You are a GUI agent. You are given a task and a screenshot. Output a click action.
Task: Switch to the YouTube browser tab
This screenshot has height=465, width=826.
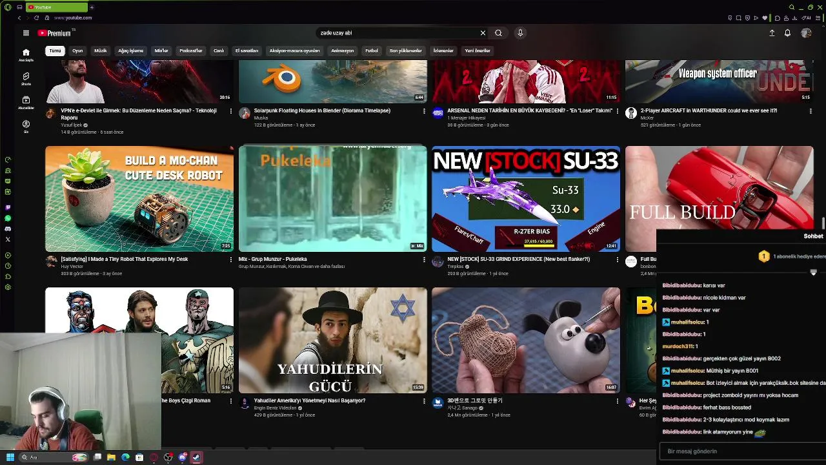point(57,7)
